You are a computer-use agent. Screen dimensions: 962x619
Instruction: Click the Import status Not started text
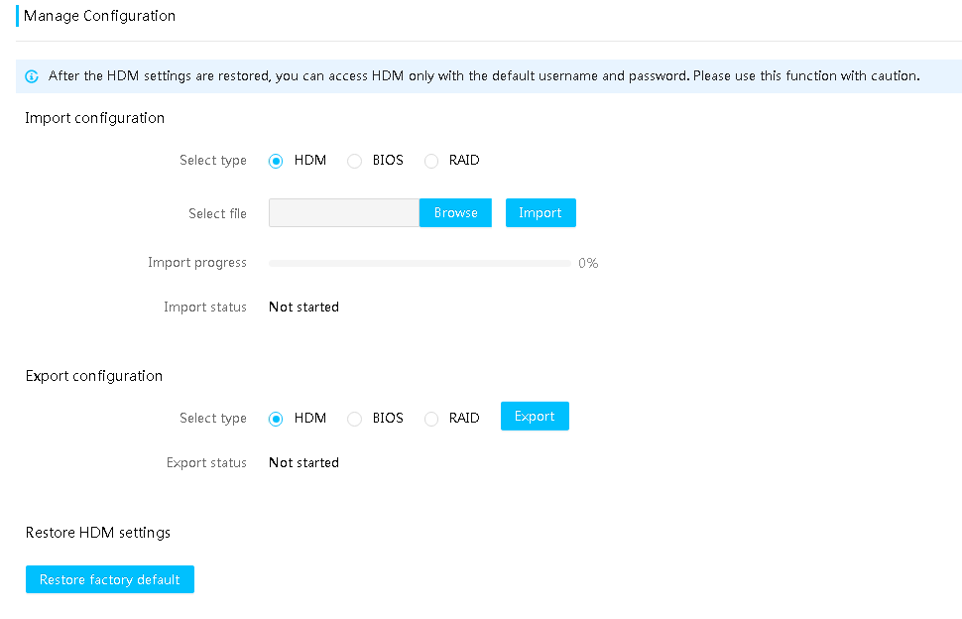(303, 307)
